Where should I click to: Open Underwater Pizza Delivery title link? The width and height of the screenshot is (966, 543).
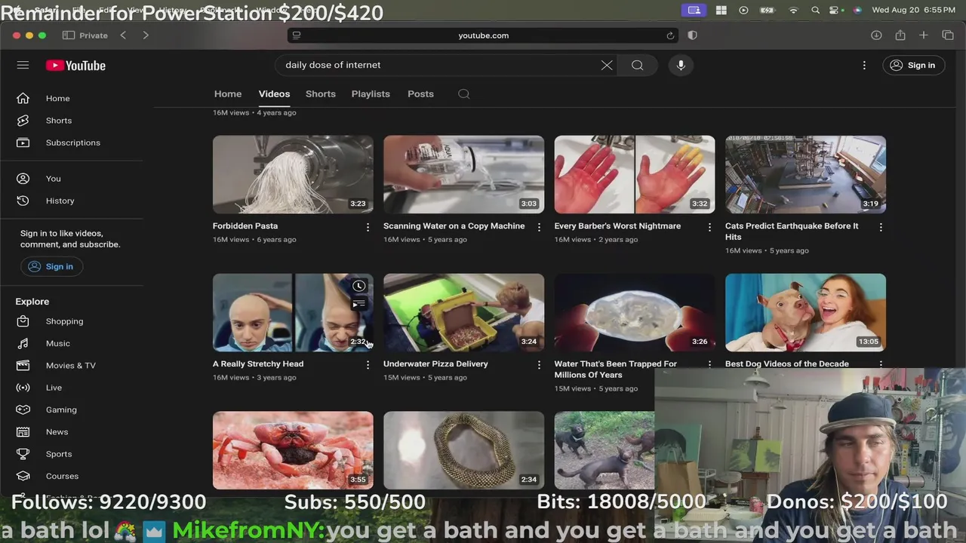pos(435,364)
